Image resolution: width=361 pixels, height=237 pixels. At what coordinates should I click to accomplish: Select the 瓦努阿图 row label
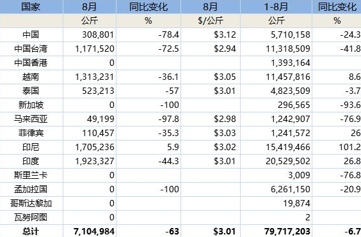pyautogui.click(x=31, y=217)
